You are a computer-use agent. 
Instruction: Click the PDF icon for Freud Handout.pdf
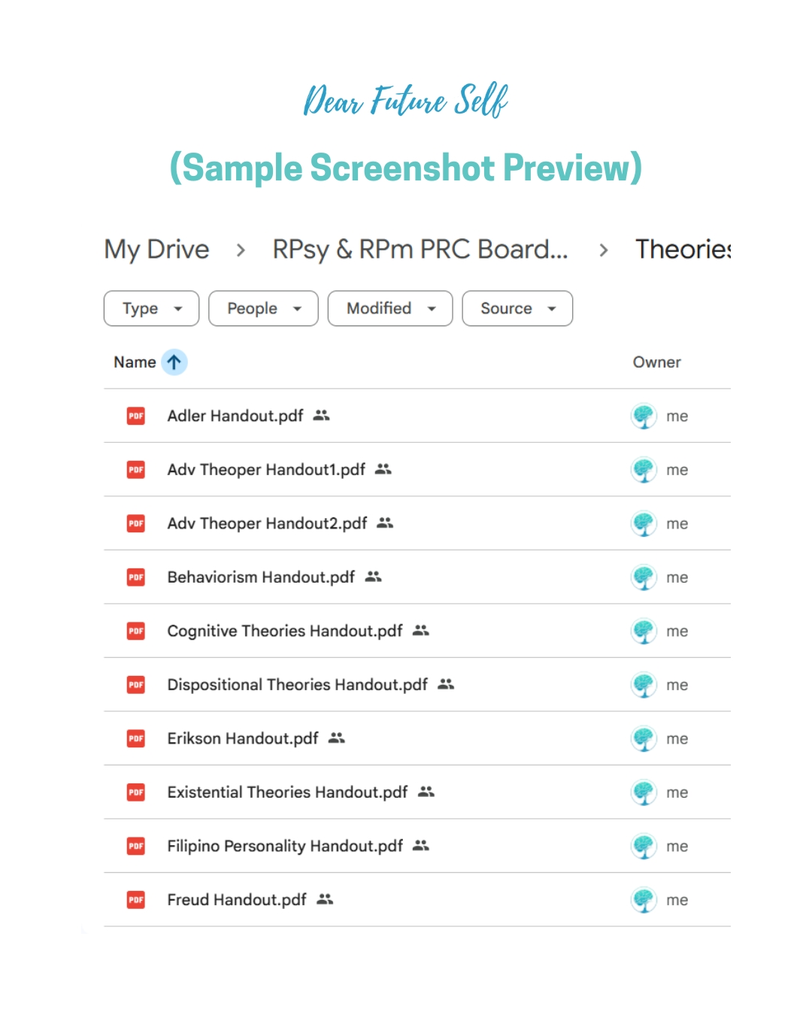click(x=136, y=900)
